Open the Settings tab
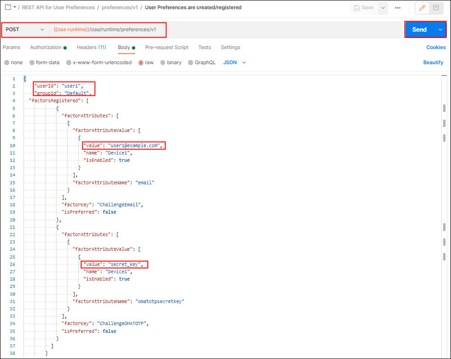451x359 pixels. 230,47
